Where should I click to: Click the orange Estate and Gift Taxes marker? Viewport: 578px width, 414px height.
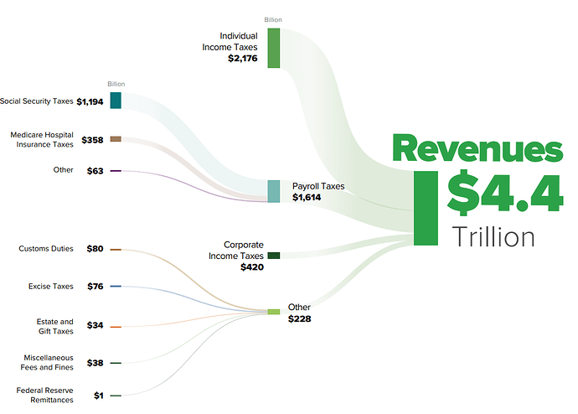click(116, 327)
